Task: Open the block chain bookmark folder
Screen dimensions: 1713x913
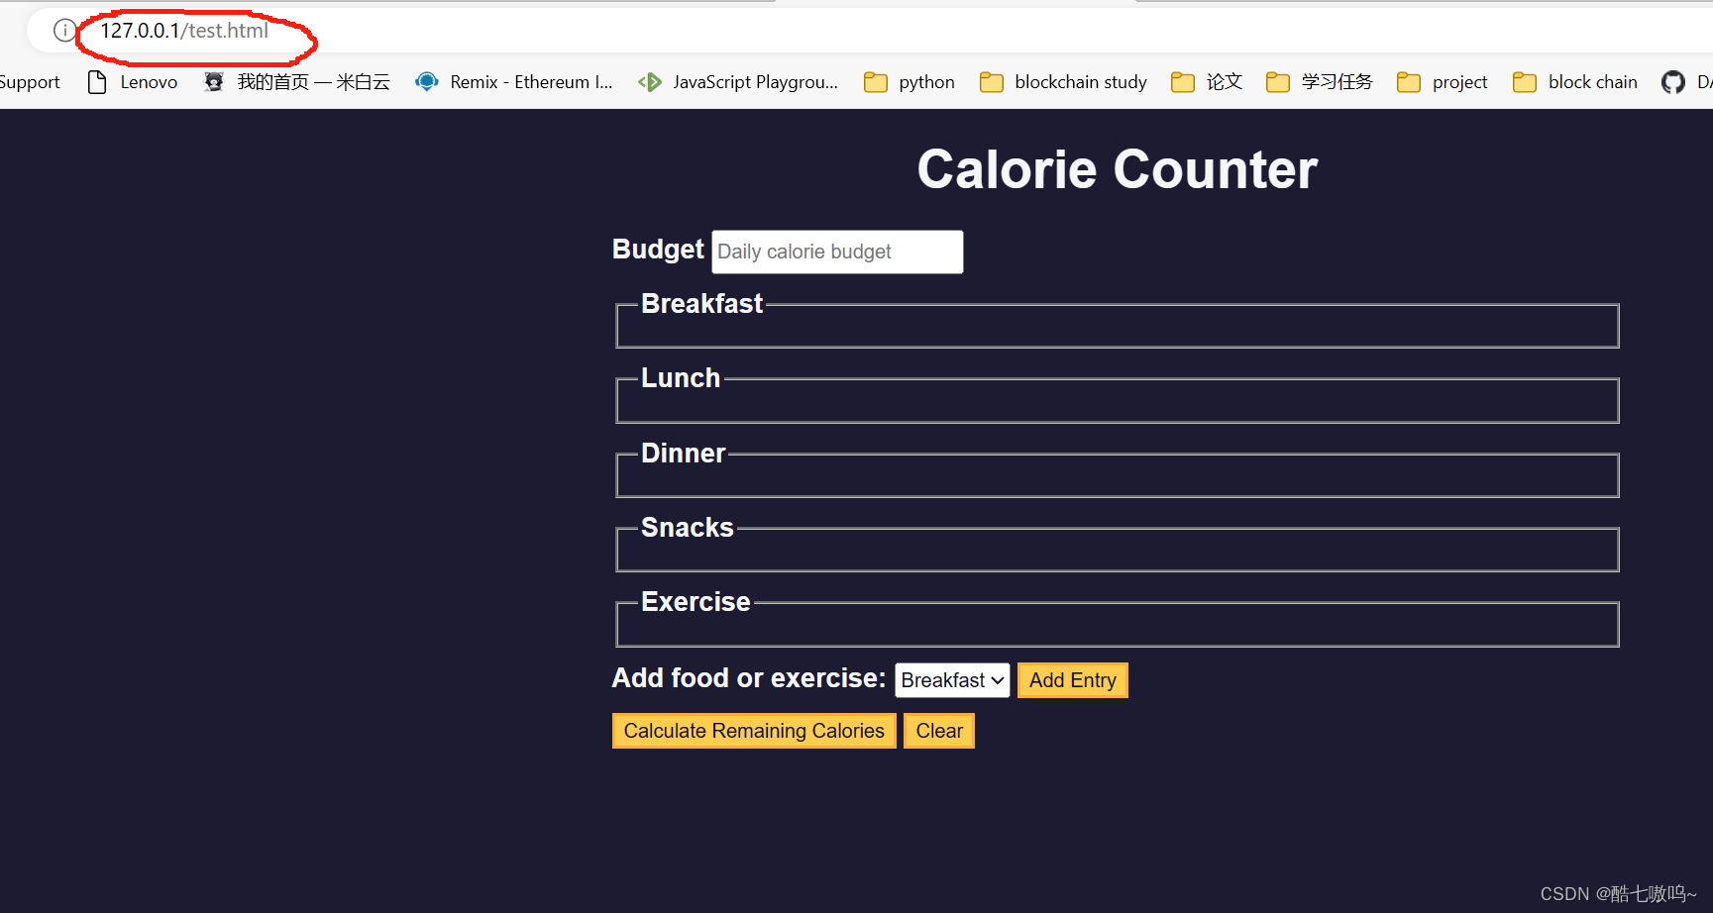Action: pyautogui.click(x=1575, y=82)
